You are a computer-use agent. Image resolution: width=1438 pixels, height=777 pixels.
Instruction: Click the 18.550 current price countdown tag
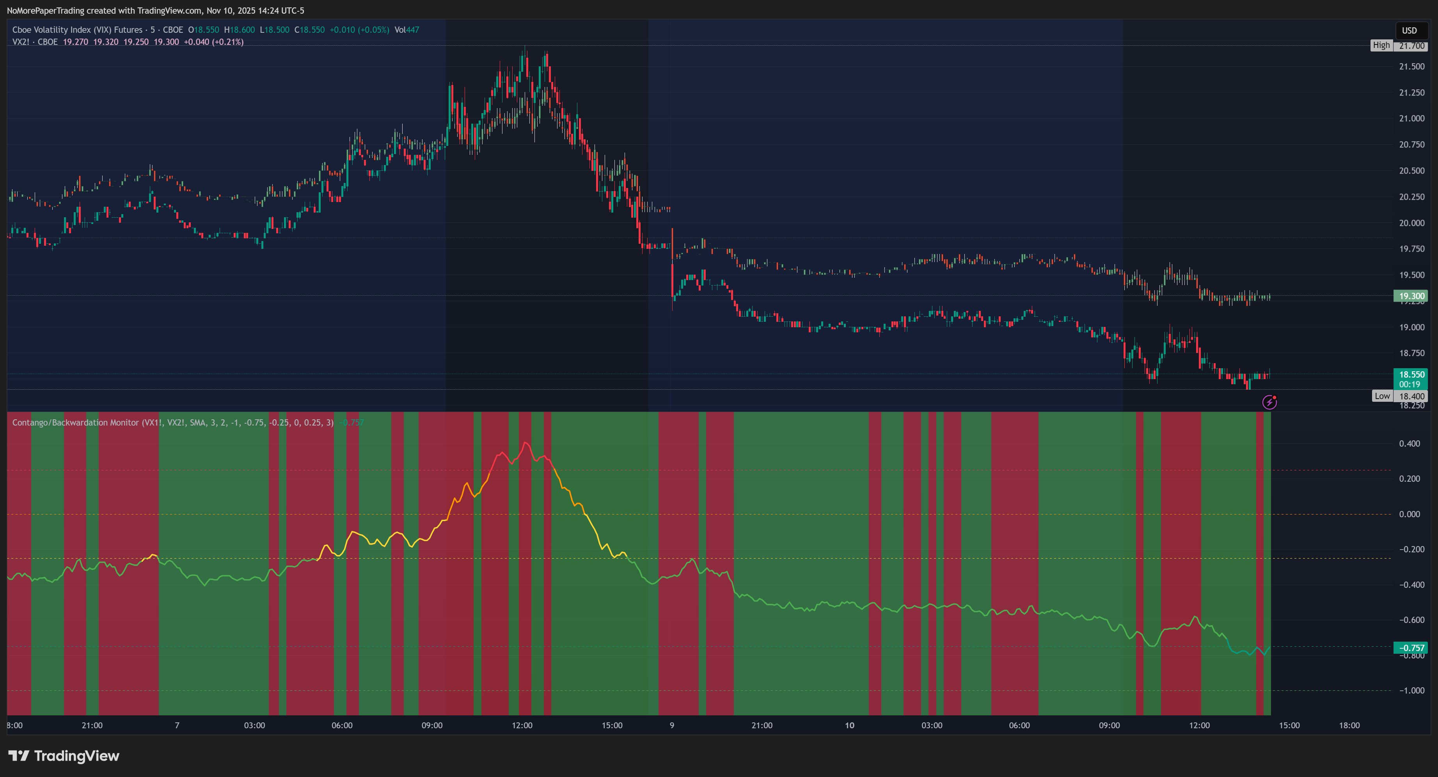coord(1411,379)
